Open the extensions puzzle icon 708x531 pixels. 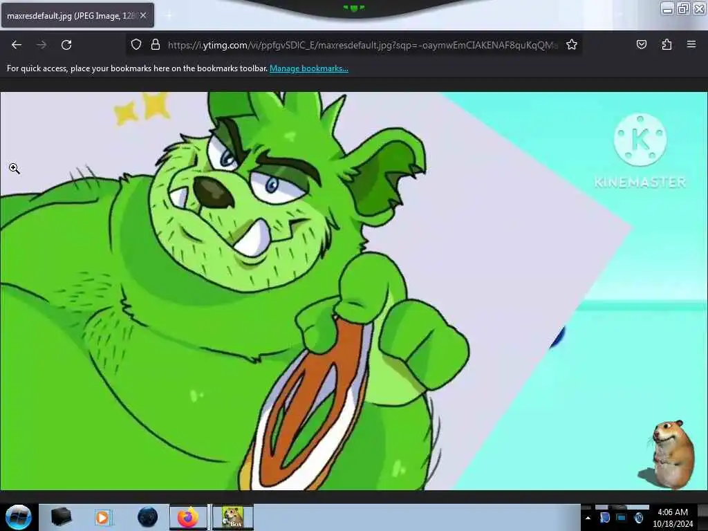667,44
